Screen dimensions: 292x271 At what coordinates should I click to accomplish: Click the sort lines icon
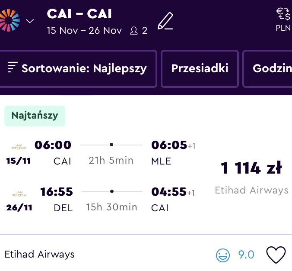coord(13,67)
